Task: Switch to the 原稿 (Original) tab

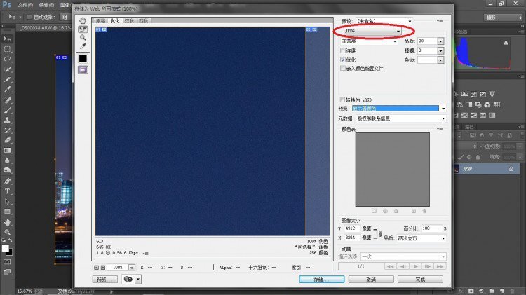Action: (x=101, y=22)
